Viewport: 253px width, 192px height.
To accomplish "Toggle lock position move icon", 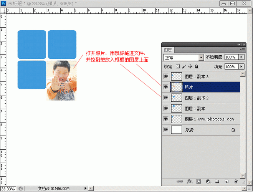I will [x=190, y=66].
